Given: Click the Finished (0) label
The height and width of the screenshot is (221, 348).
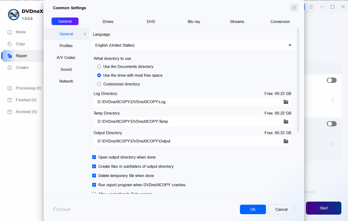Looking at the screenshot, I should (26, 100).
